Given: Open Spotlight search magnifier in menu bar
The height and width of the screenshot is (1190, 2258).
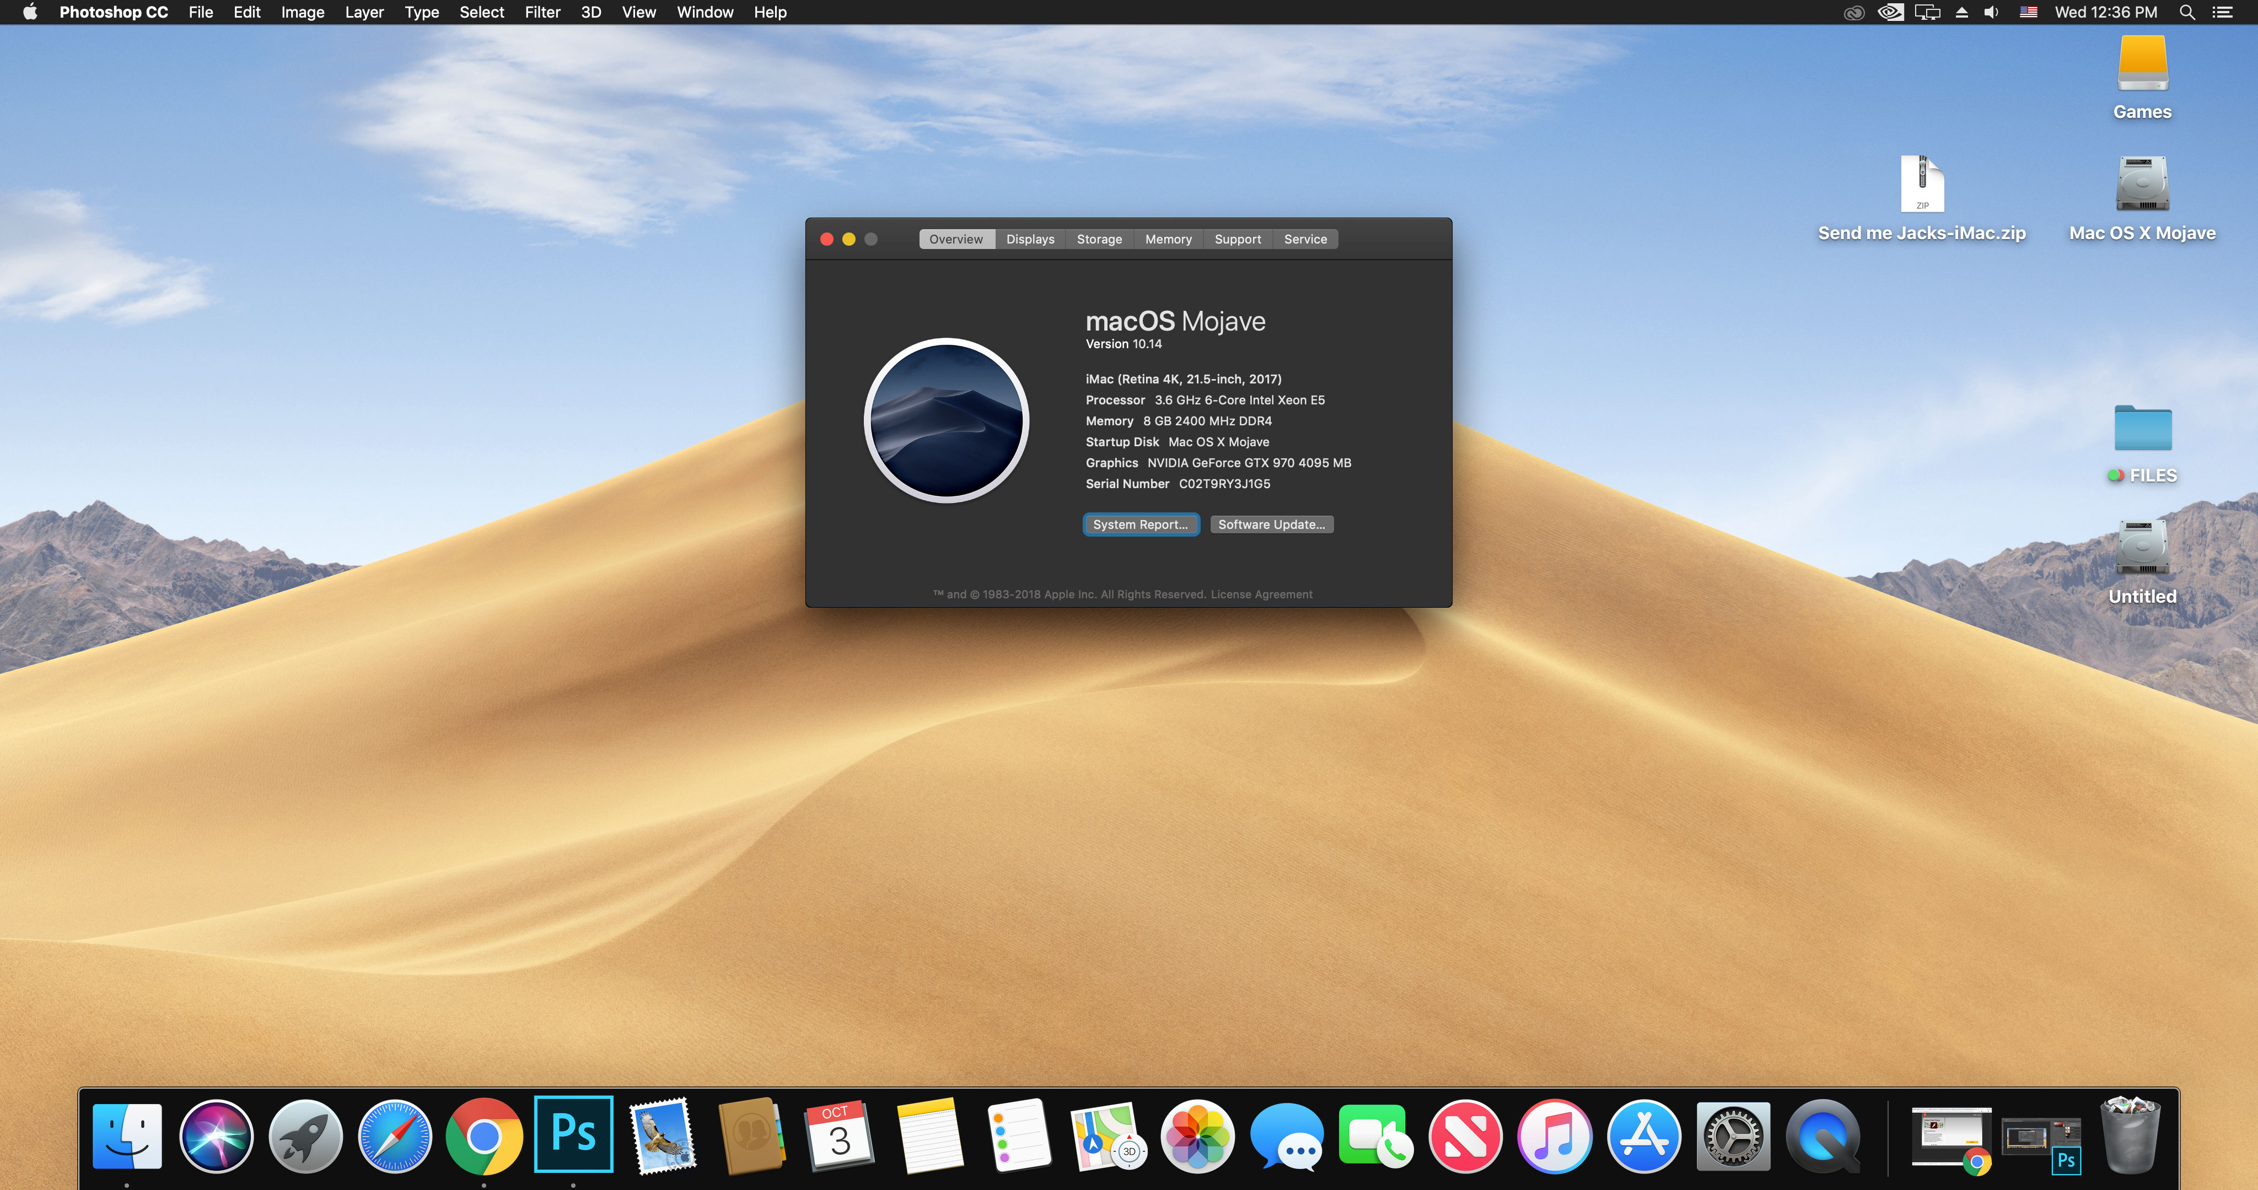Looking at the screenshot, I should [x=2187, y=12].
